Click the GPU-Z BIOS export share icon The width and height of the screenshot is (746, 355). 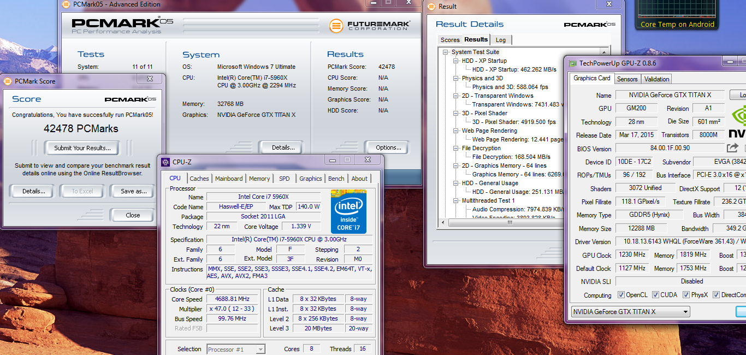pos(732,147)
